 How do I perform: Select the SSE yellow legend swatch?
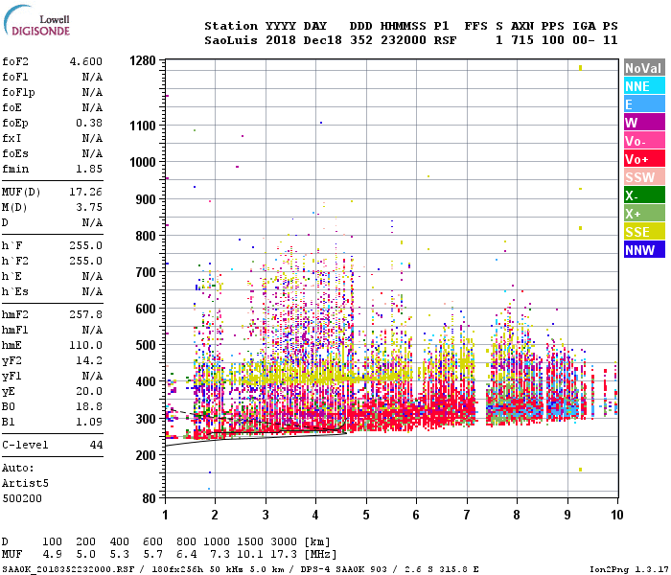tap(644, 232)
